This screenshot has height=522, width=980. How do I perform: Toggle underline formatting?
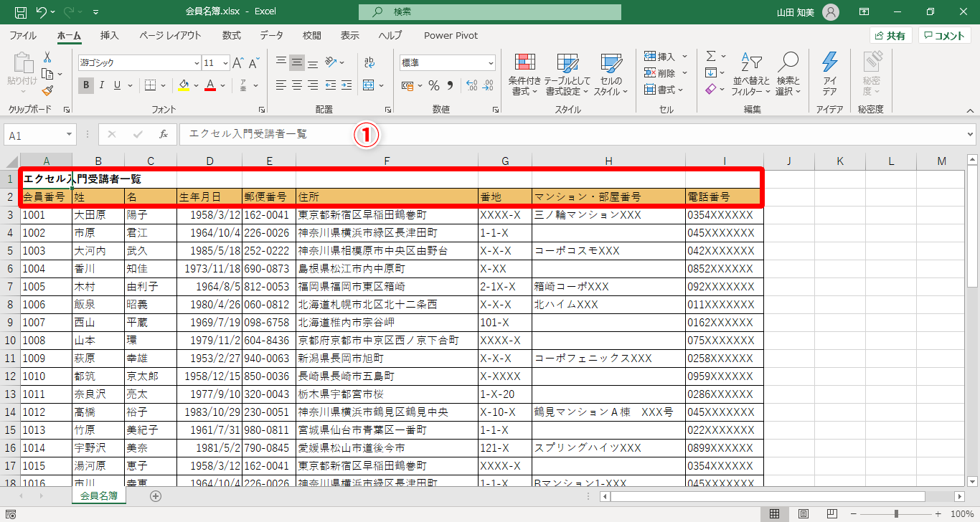click(x=118, y=85)
